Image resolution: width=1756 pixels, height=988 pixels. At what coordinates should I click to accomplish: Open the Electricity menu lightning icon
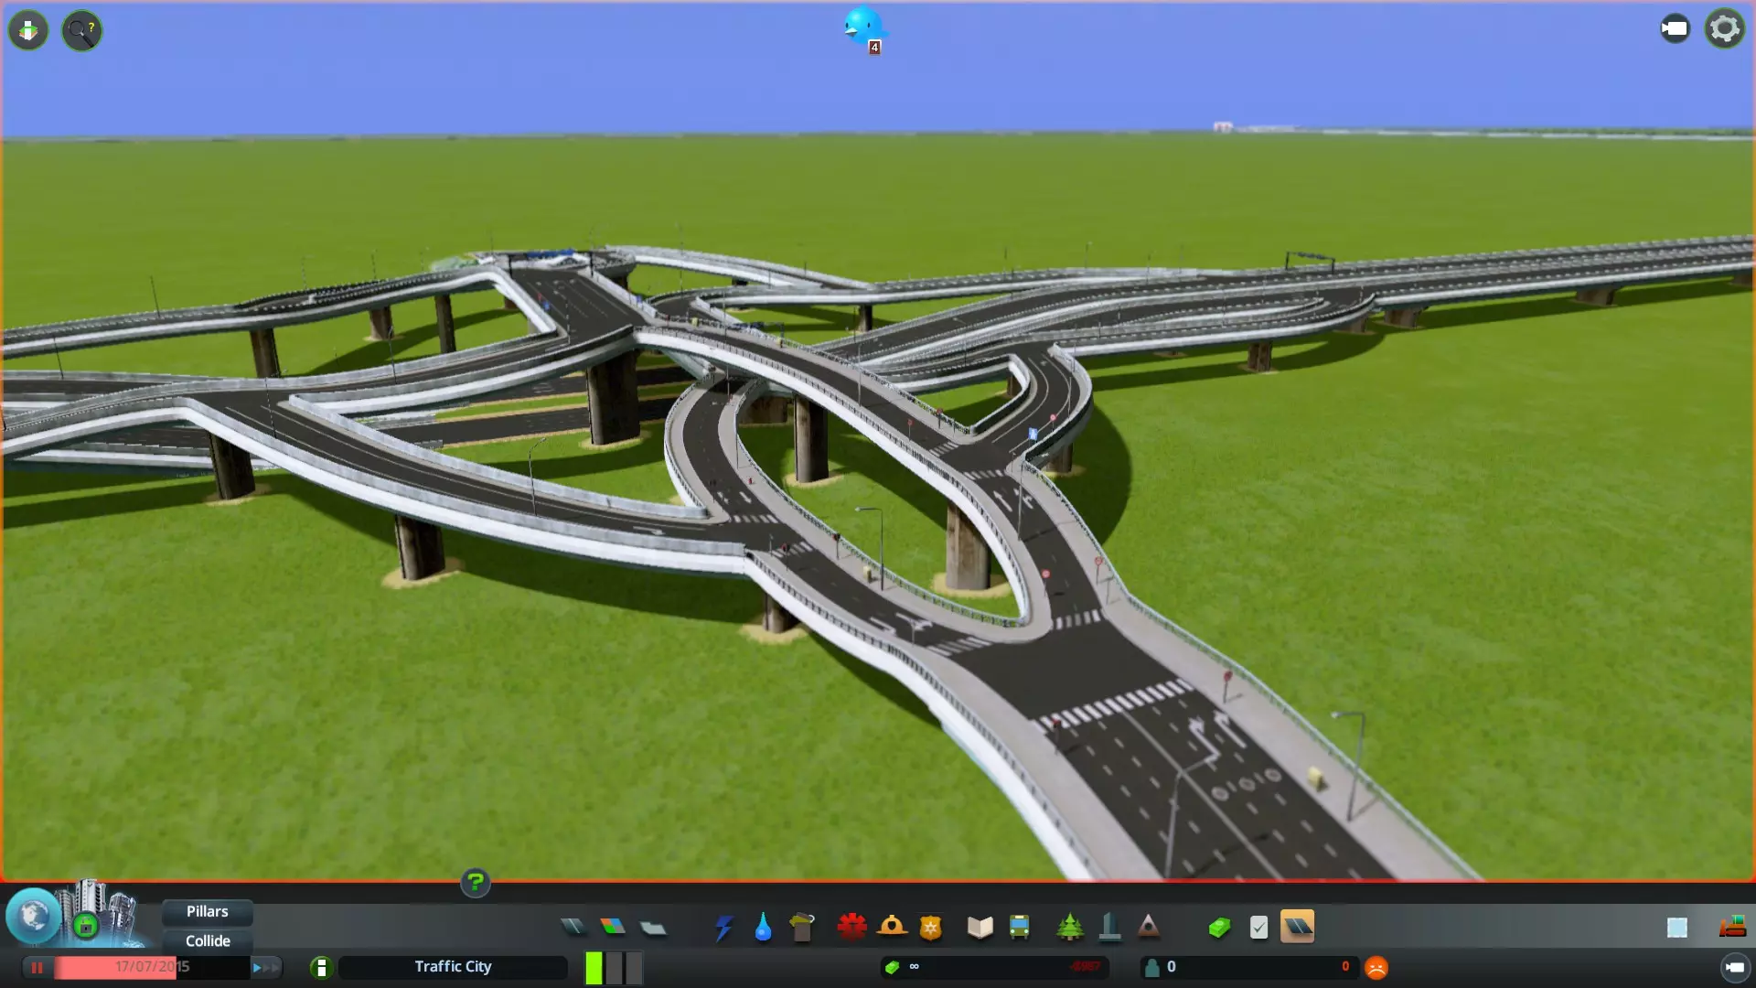coord(723,928)
